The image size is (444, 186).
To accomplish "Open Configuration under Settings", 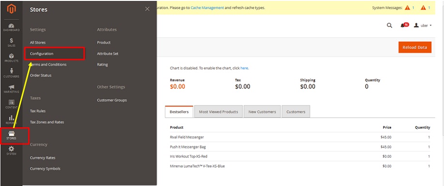I will tap(42, 53).
